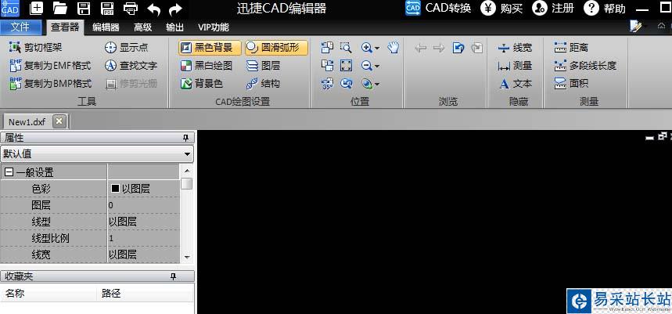Click the 线型 value 以图层
The image size is (672, 314).
(143, 222)
